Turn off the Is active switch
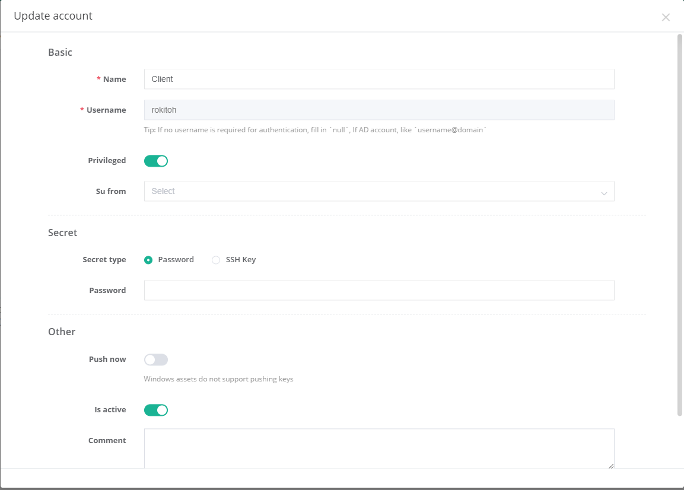 [x=156, y=410]
